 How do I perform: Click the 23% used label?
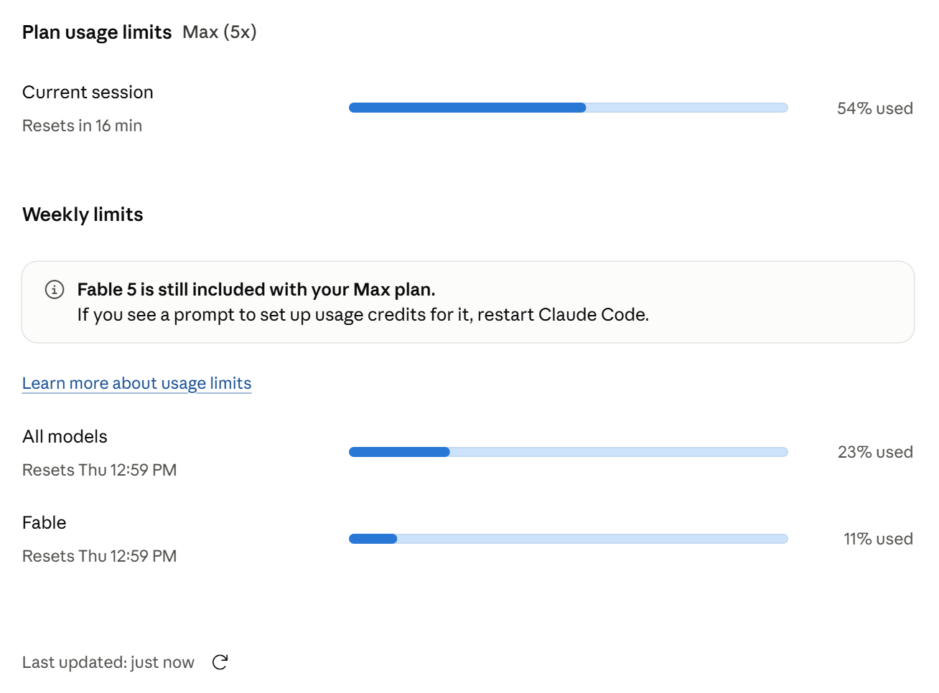click(x=875, y=452)
